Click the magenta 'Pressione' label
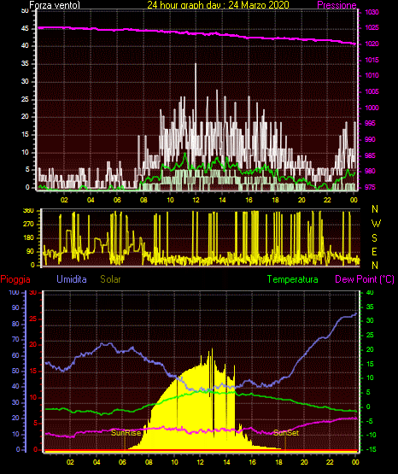The width and height of the screenshot is (398, 474). click(x=337, y=5)
